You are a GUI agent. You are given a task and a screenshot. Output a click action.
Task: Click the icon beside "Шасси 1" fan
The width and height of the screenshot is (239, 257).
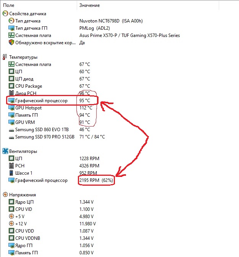tap(11, 173)
